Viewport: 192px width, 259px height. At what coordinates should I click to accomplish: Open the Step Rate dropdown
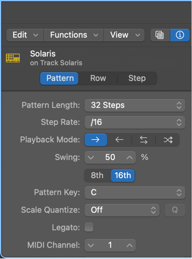point(135,122)
